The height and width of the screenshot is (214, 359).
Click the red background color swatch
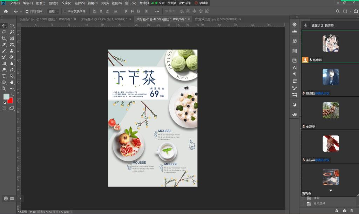(x=10, y=101)
